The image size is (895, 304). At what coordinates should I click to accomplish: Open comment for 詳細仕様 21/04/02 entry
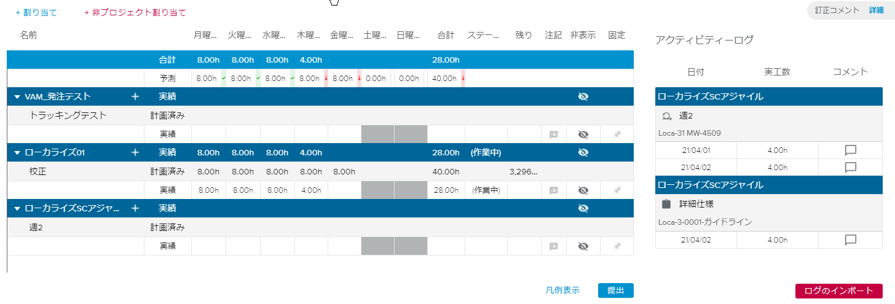[x=851, y=240]
